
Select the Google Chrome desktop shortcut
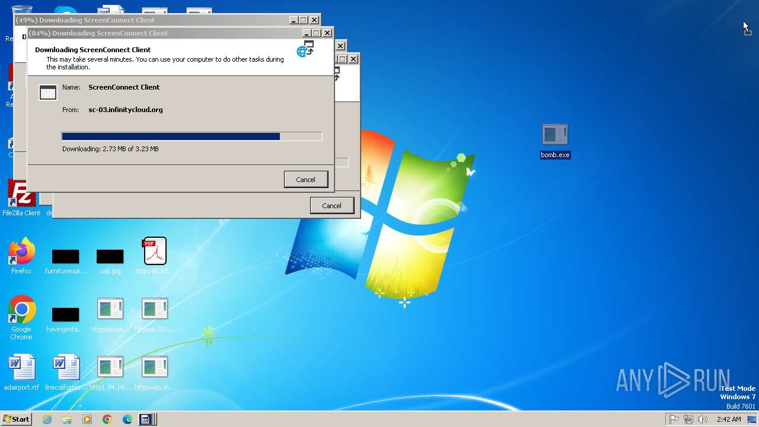tap(21, 318)
